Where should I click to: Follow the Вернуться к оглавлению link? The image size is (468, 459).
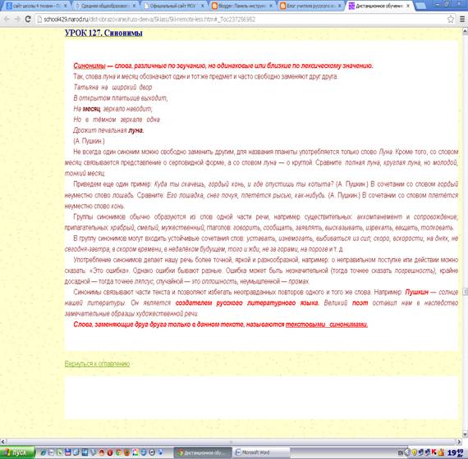97,364
